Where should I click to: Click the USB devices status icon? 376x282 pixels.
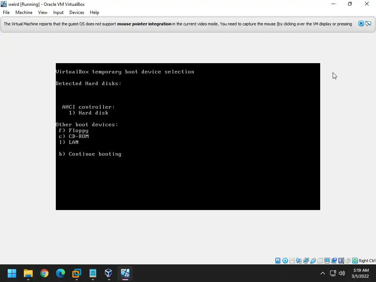click(x=313, y=261)
